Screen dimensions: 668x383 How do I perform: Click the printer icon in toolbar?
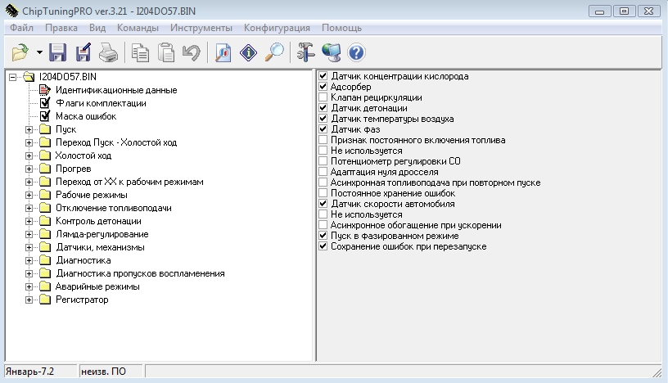tap(108, 53)
